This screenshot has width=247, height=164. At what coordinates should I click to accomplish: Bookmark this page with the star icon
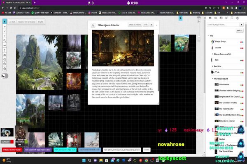[x=218, y=8]
